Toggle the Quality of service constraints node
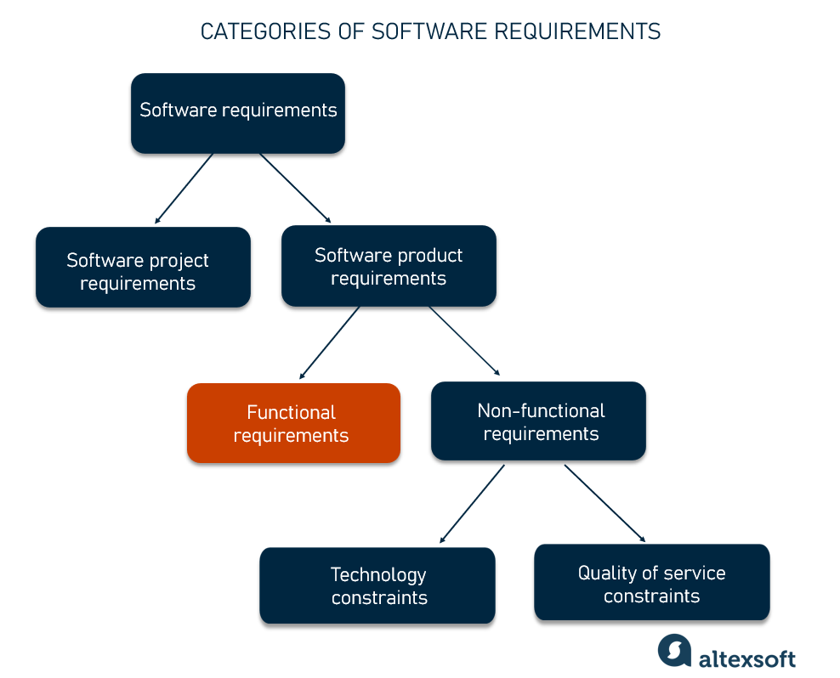This screenshot has width=840, height=678. (651, 583)
